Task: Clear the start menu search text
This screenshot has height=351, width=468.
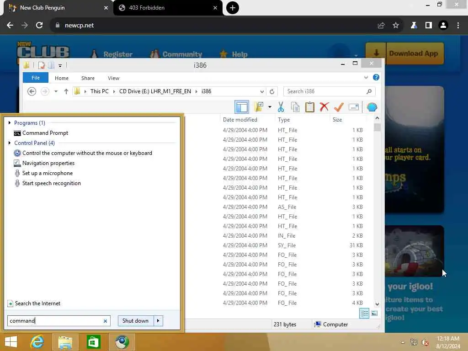Action: coord(105,321)
